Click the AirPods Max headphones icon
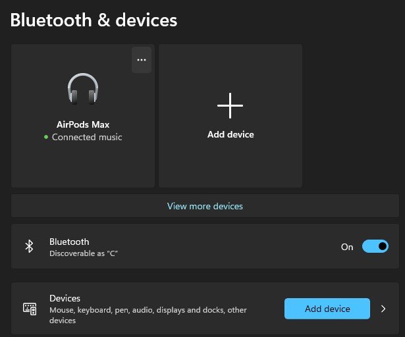 tap(83, 89)
